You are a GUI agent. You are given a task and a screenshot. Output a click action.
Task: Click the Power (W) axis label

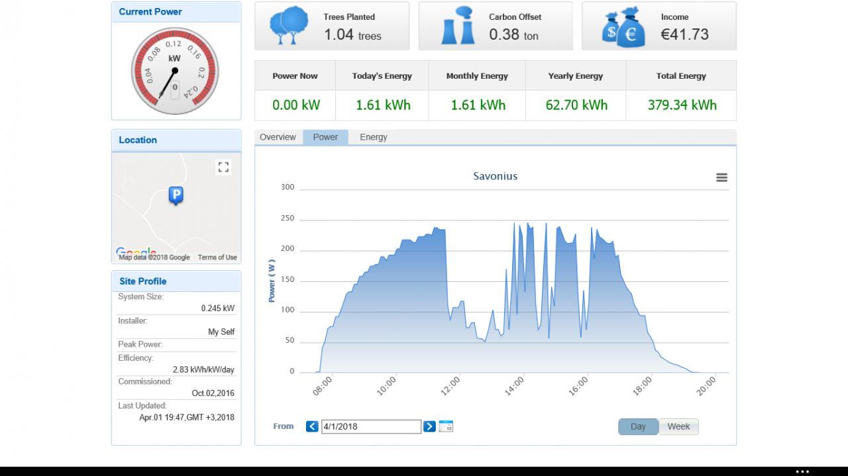pyautogui.click(x=272, y=281)
